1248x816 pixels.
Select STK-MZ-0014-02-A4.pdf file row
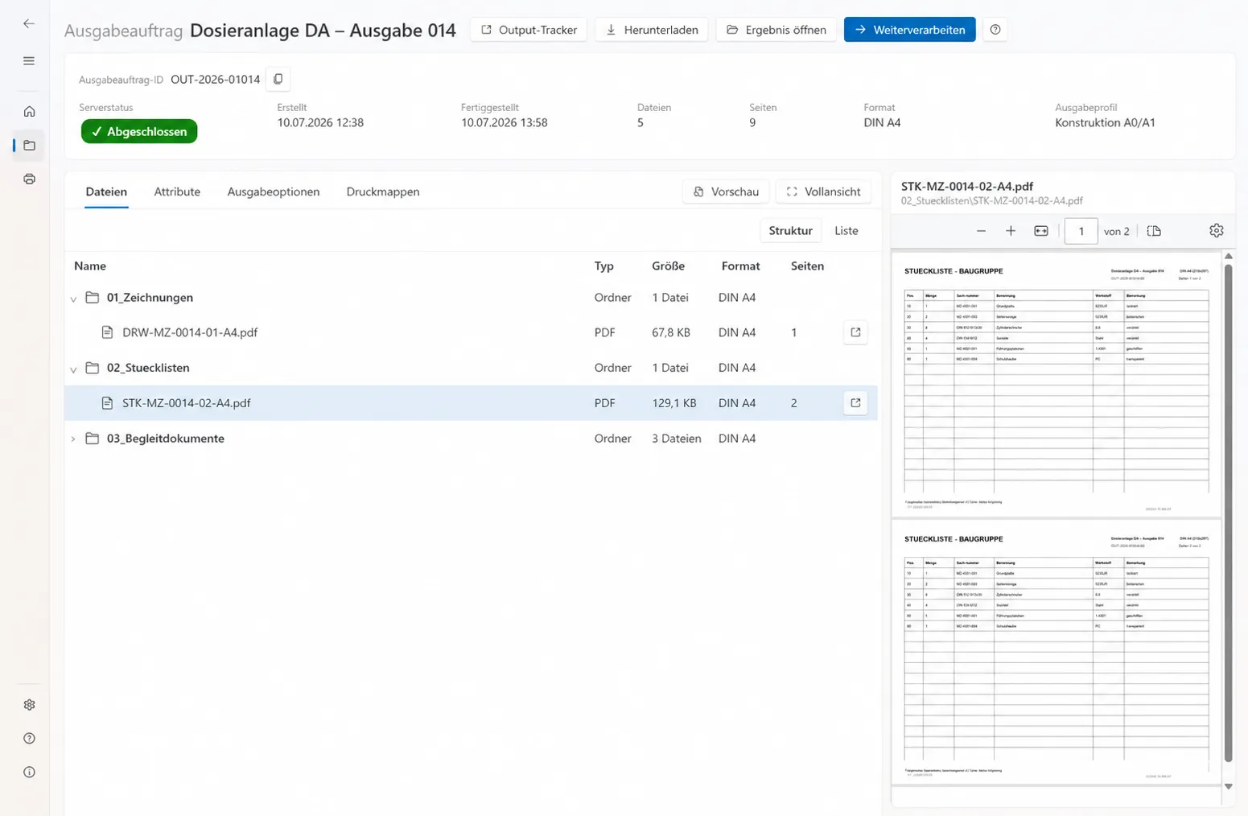coord(471,403)
